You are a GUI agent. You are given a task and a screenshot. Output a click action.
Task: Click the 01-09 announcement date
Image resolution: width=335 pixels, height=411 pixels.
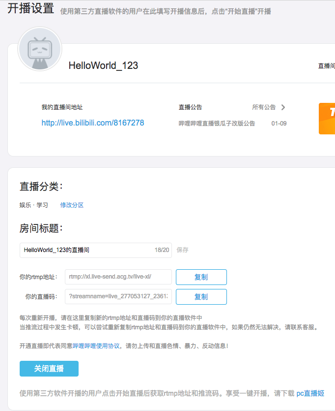pos(279,124)
